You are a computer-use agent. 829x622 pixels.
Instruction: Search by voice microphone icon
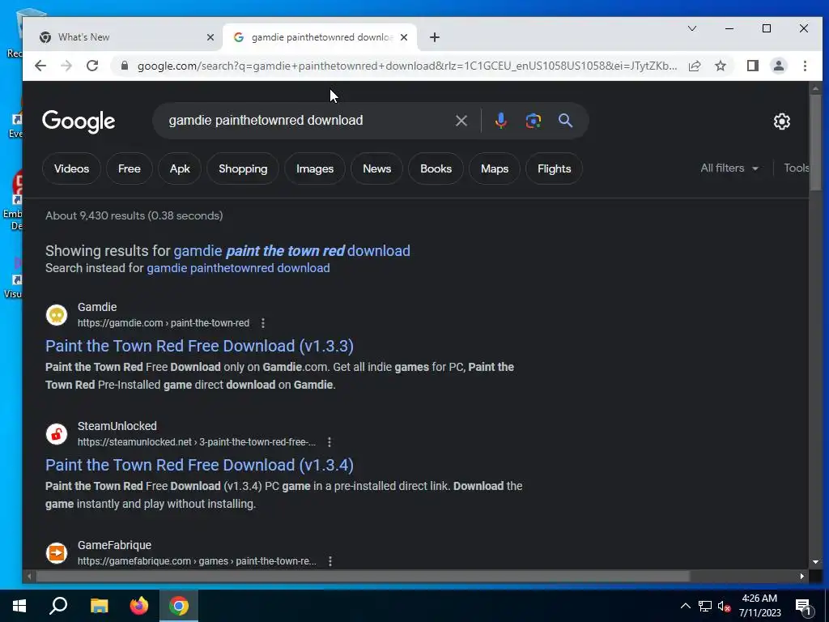tap(500, 121)
